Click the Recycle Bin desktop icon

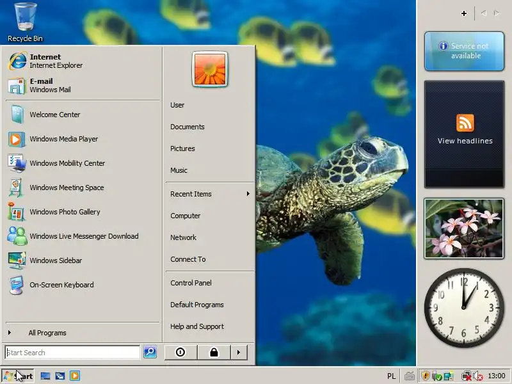click(25, 22)
